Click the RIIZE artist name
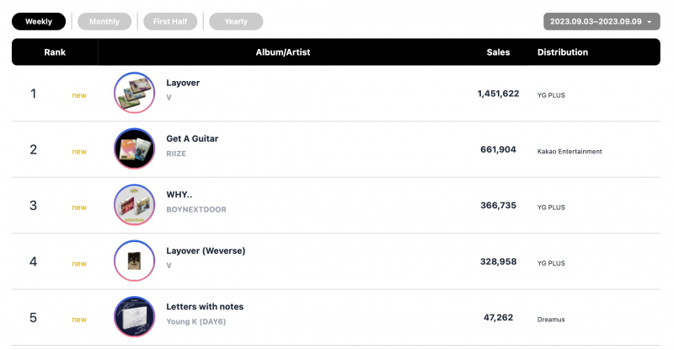 176,153
